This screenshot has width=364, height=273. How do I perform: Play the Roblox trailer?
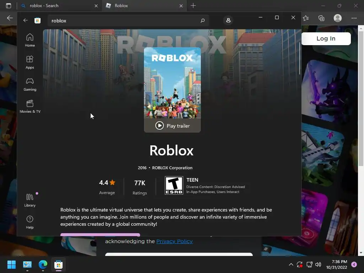pos(172,126)
